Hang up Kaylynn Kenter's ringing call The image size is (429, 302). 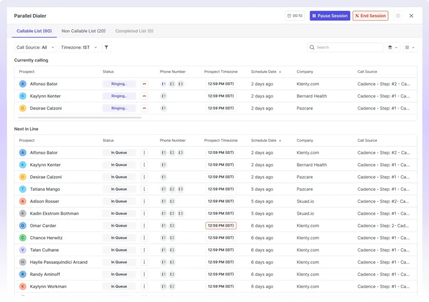point(144,96)
